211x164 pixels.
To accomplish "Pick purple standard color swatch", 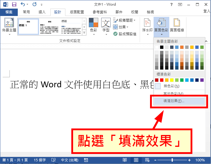I will click(202, 80).
